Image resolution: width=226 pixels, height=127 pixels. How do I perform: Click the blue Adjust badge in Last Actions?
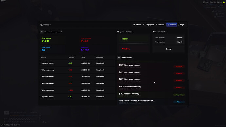pyautogui.click(x=179, y=102)
